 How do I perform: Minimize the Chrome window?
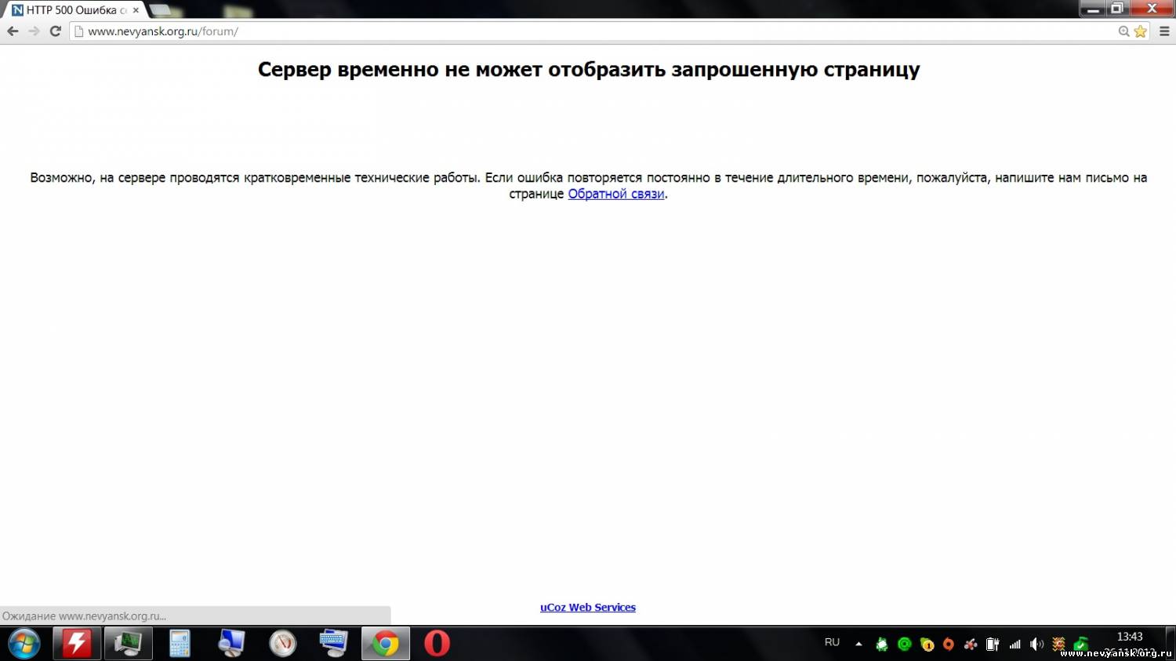point(1093,9)
